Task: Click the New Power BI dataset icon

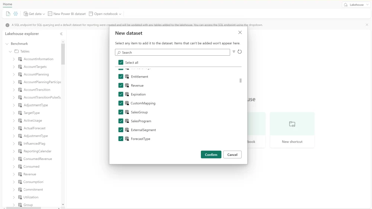Action: coord(50,14)
